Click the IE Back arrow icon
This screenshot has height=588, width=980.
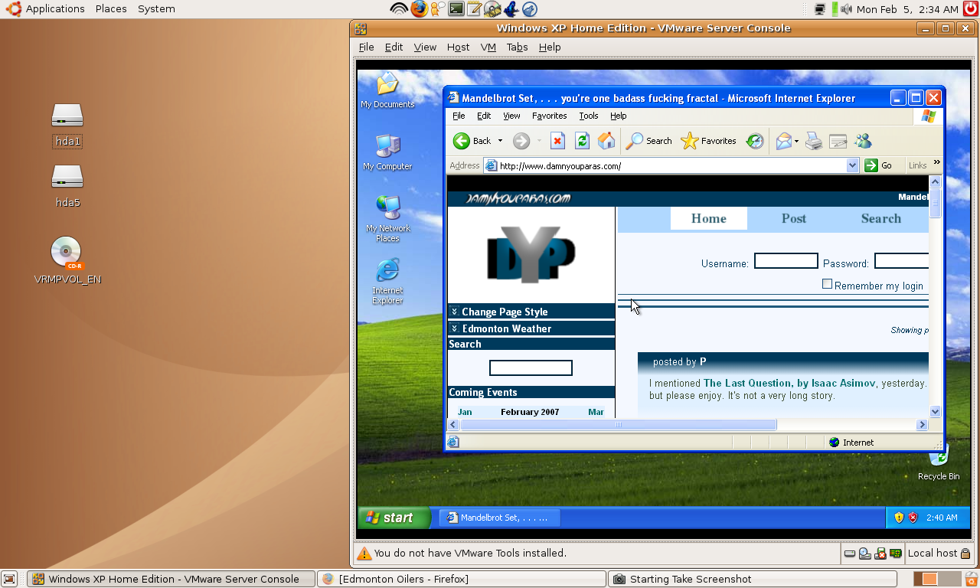click(x=462, y=141)
